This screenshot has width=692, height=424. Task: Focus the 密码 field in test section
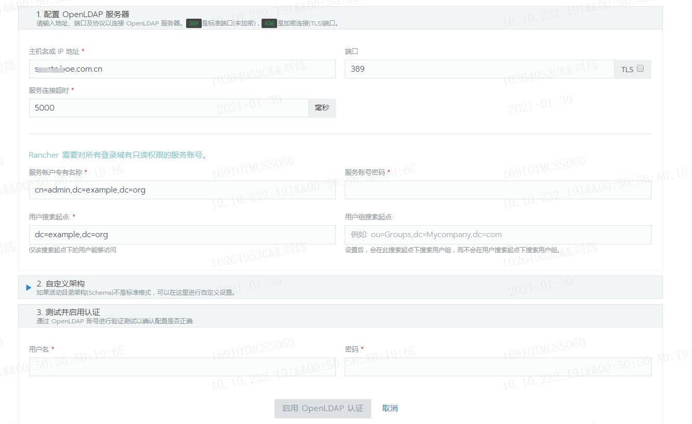[498, 367]
